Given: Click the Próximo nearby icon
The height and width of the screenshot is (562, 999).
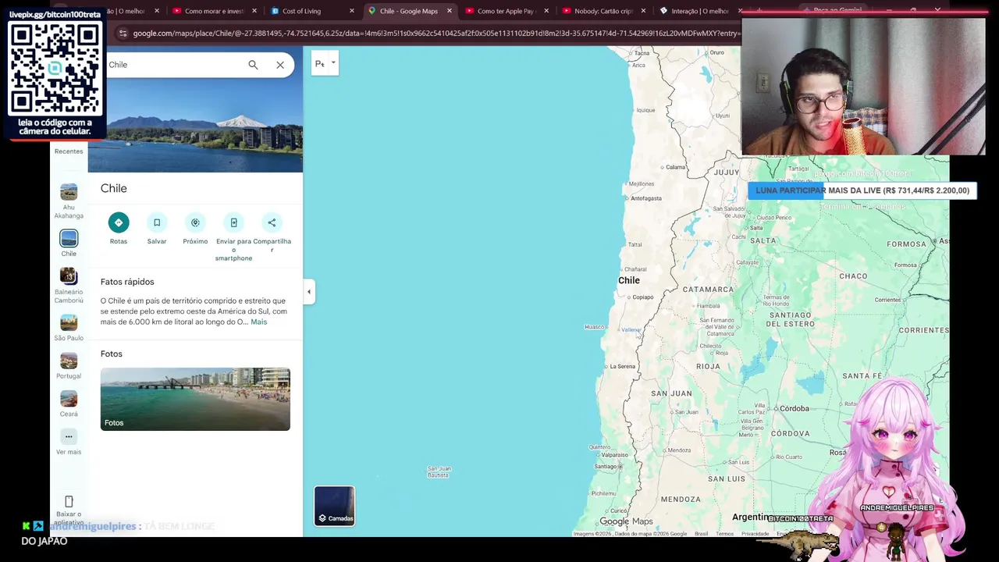Looking at the screenshot, I should (x=195, y=222).
